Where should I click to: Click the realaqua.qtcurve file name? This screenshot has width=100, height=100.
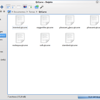[x=20, y=45]
